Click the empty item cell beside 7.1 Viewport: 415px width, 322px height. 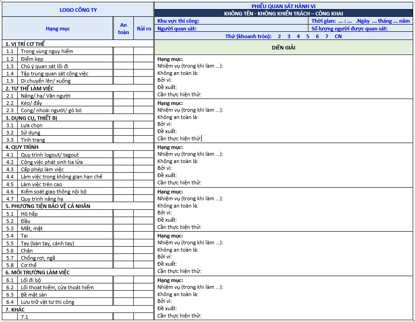(x=67, y=317)
